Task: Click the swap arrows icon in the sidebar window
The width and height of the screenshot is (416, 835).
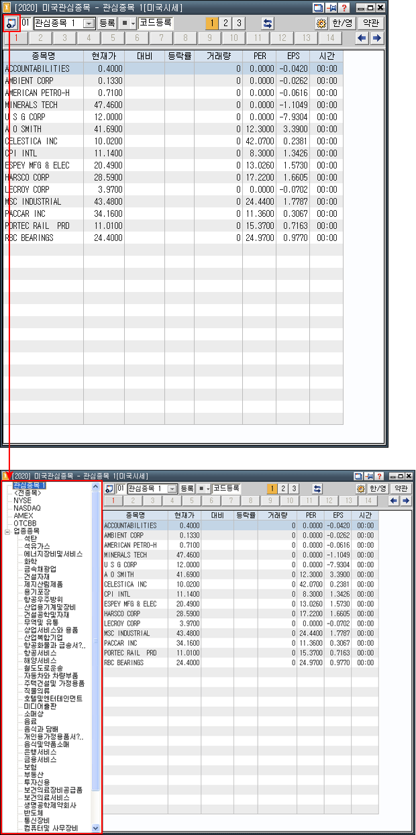Action: 317,489
